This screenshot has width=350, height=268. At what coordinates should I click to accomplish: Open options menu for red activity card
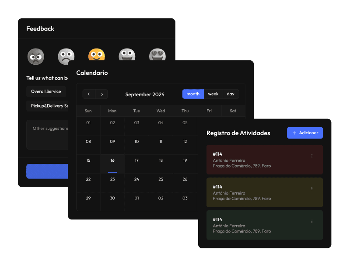[x=312, y=156]
